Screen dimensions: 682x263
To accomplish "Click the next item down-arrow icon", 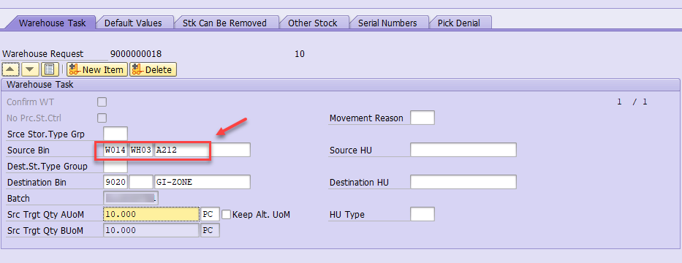I will [30, 69].
